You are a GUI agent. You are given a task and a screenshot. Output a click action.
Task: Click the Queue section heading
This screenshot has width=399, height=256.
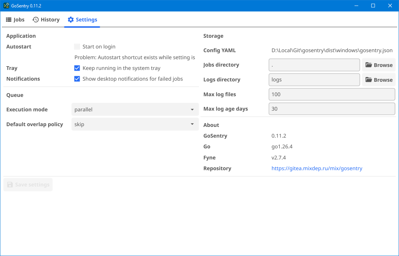pos(15,95)
